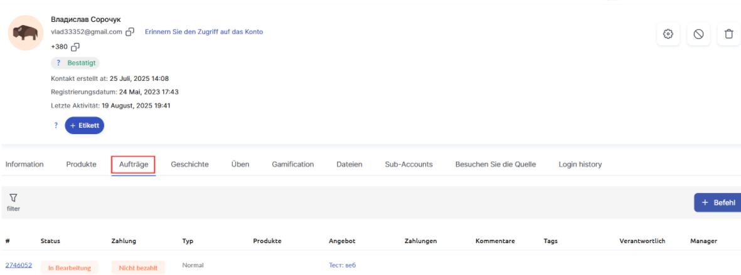Click the 'In Bearbeitung' status badge
This screenshot has width=741, height=275.
pyautogui.click(x=70, y=267)
